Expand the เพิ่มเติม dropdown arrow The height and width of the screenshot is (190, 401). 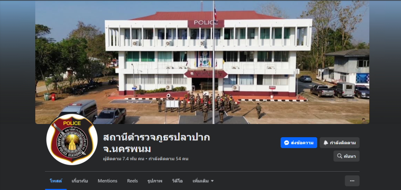pyautogui.click(x=212, y=181)
